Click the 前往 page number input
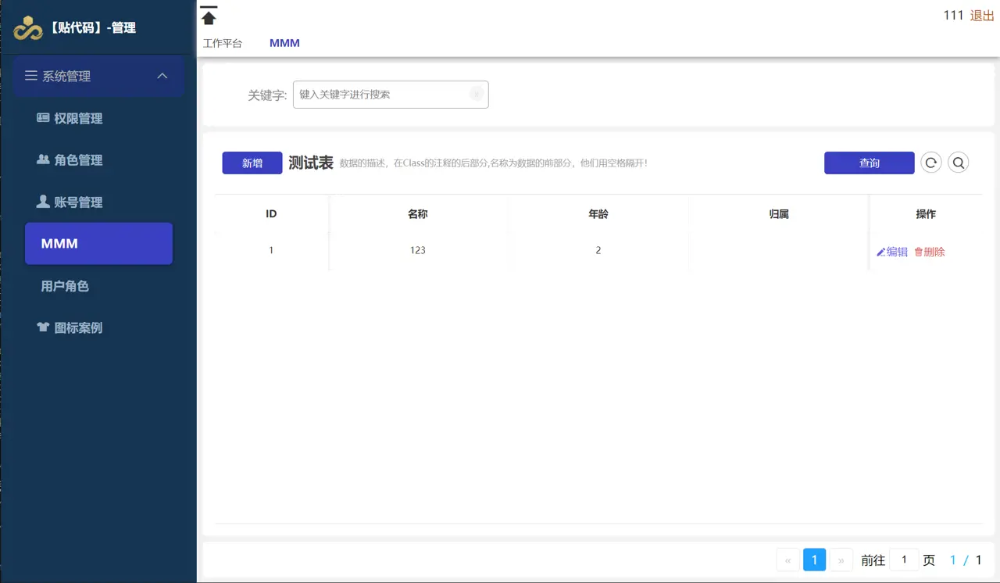 (x=905, y=560)
